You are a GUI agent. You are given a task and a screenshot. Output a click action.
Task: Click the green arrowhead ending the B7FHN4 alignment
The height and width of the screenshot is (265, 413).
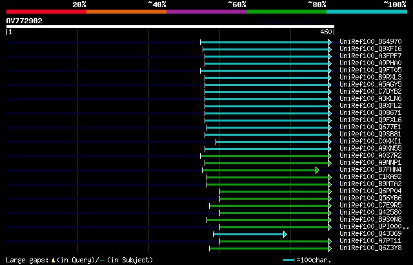pos(317,171)
